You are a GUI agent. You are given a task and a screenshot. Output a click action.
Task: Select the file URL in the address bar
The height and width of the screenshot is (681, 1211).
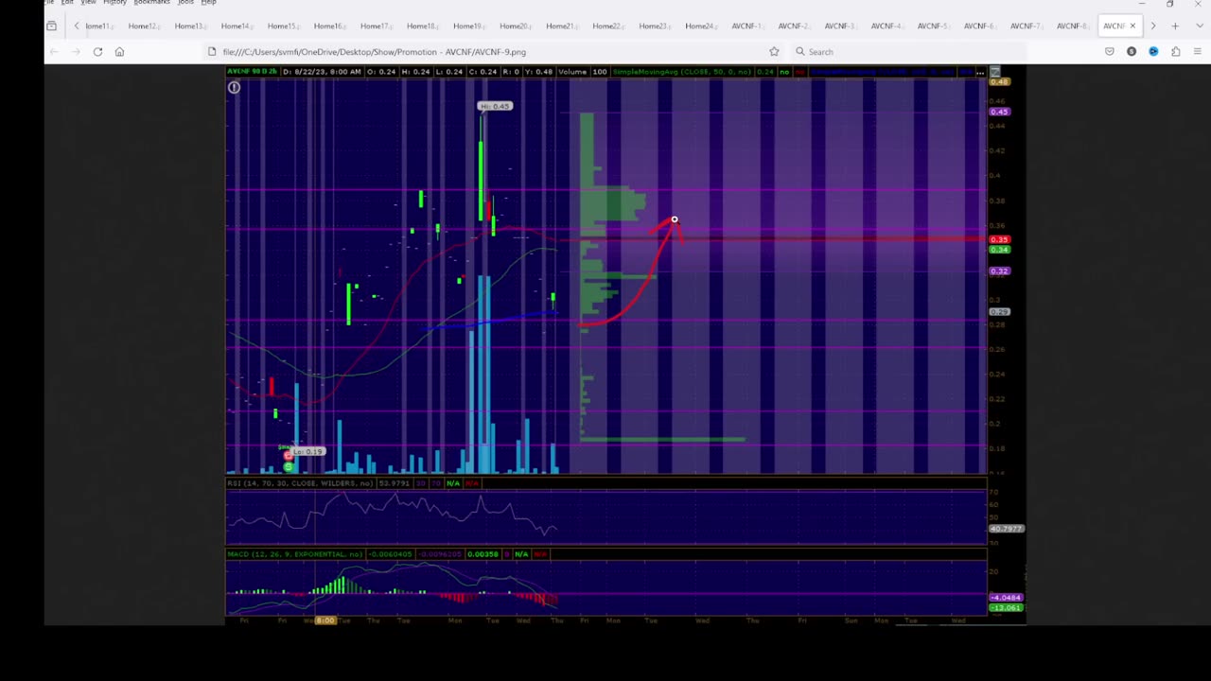375,52
